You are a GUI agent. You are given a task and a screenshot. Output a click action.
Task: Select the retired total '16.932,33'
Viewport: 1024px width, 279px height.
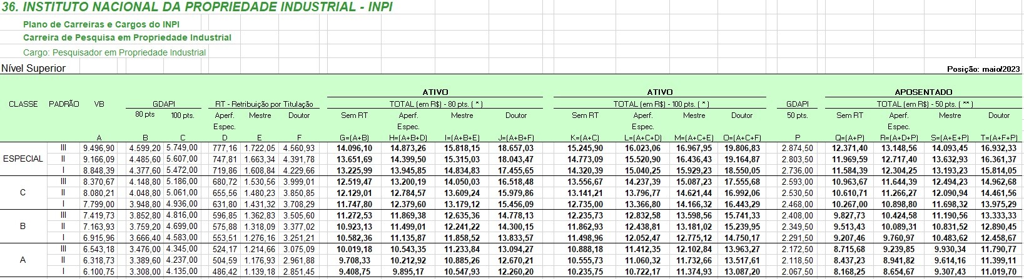pos(999,149)
